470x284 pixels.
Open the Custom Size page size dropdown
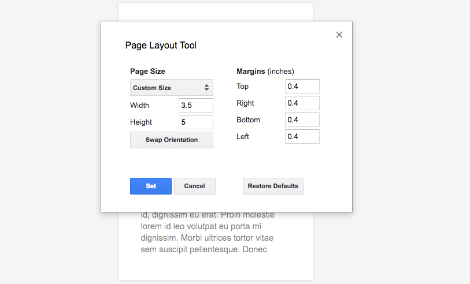(171, 88)
